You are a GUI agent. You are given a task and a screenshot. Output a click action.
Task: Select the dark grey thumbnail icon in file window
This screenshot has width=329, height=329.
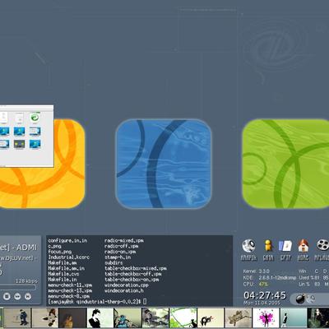(19, 144)
